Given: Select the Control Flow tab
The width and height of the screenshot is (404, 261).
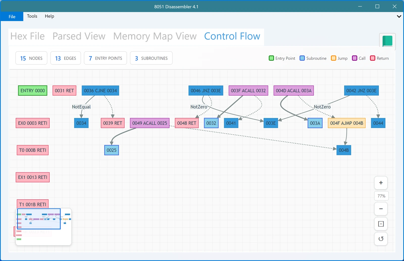Looking at the screenshot, I should pyautogui.click(x=232, y=36).
